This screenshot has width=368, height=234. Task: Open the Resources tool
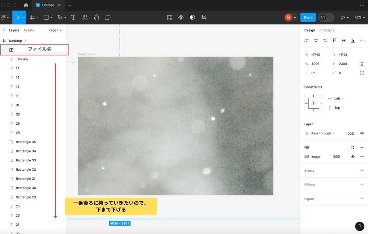[85, 17]
